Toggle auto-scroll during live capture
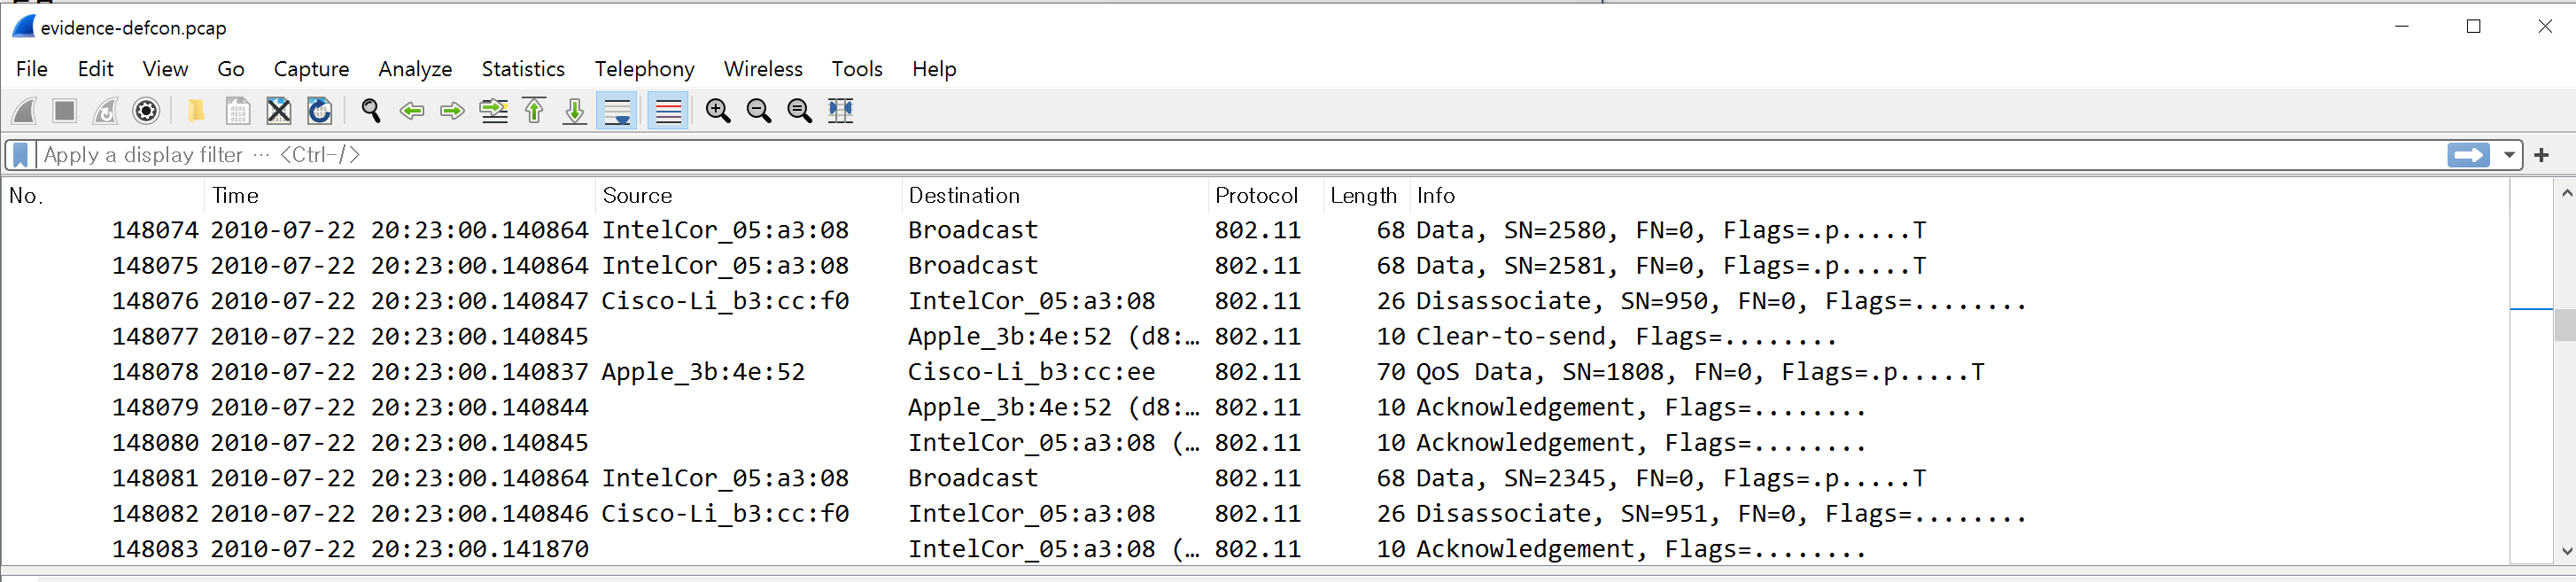Screen dimensions: 2576x582 (x=618, y=111)
